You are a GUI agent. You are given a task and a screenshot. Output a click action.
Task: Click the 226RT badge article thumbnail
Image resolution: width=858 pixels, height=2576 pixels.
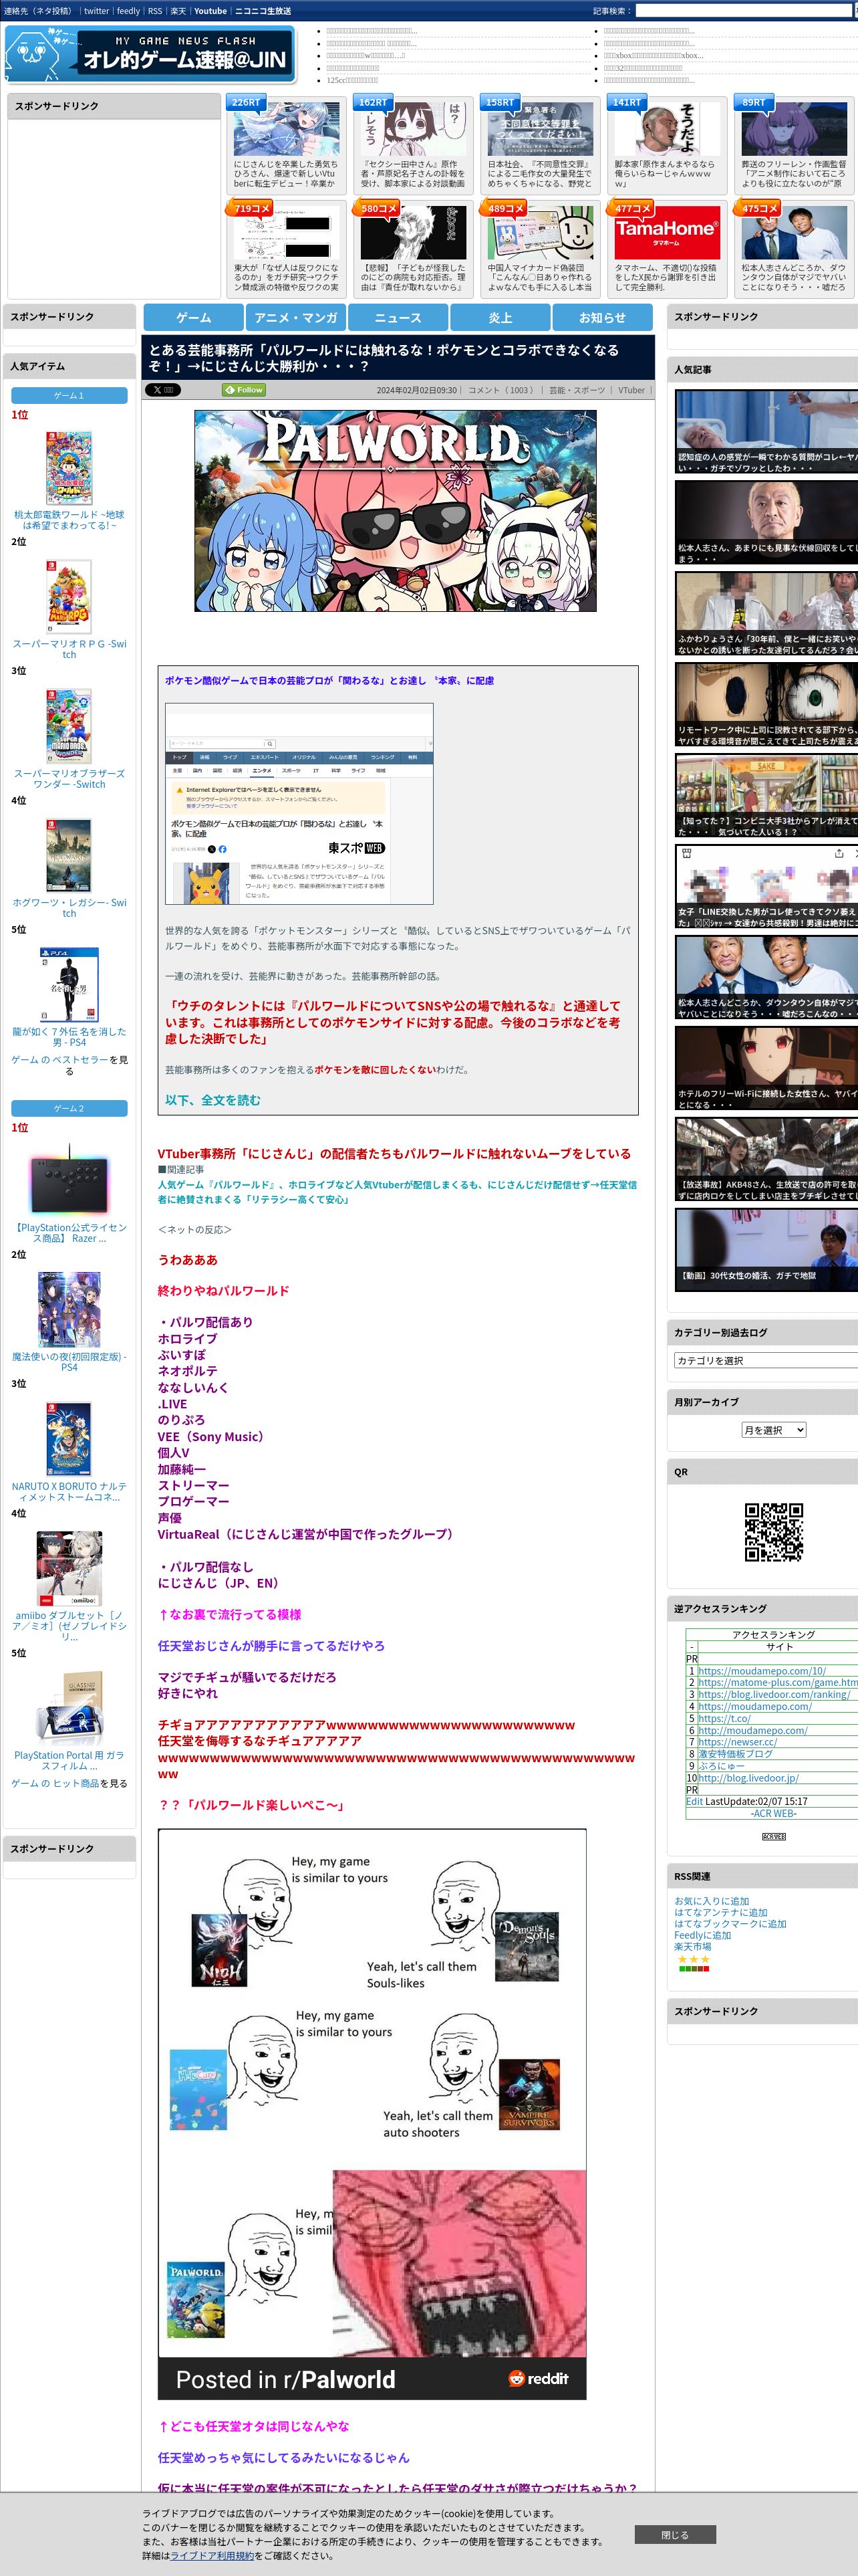(286, 128)
